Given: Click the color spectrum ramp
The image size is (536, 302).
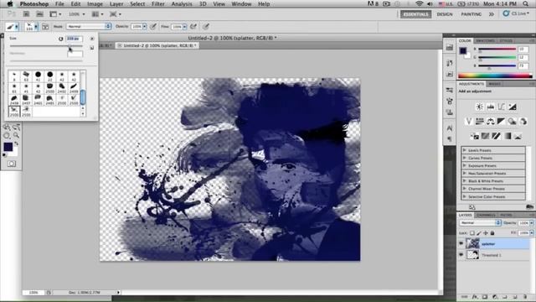Looking at the screenshot, I should click(495, 75).
